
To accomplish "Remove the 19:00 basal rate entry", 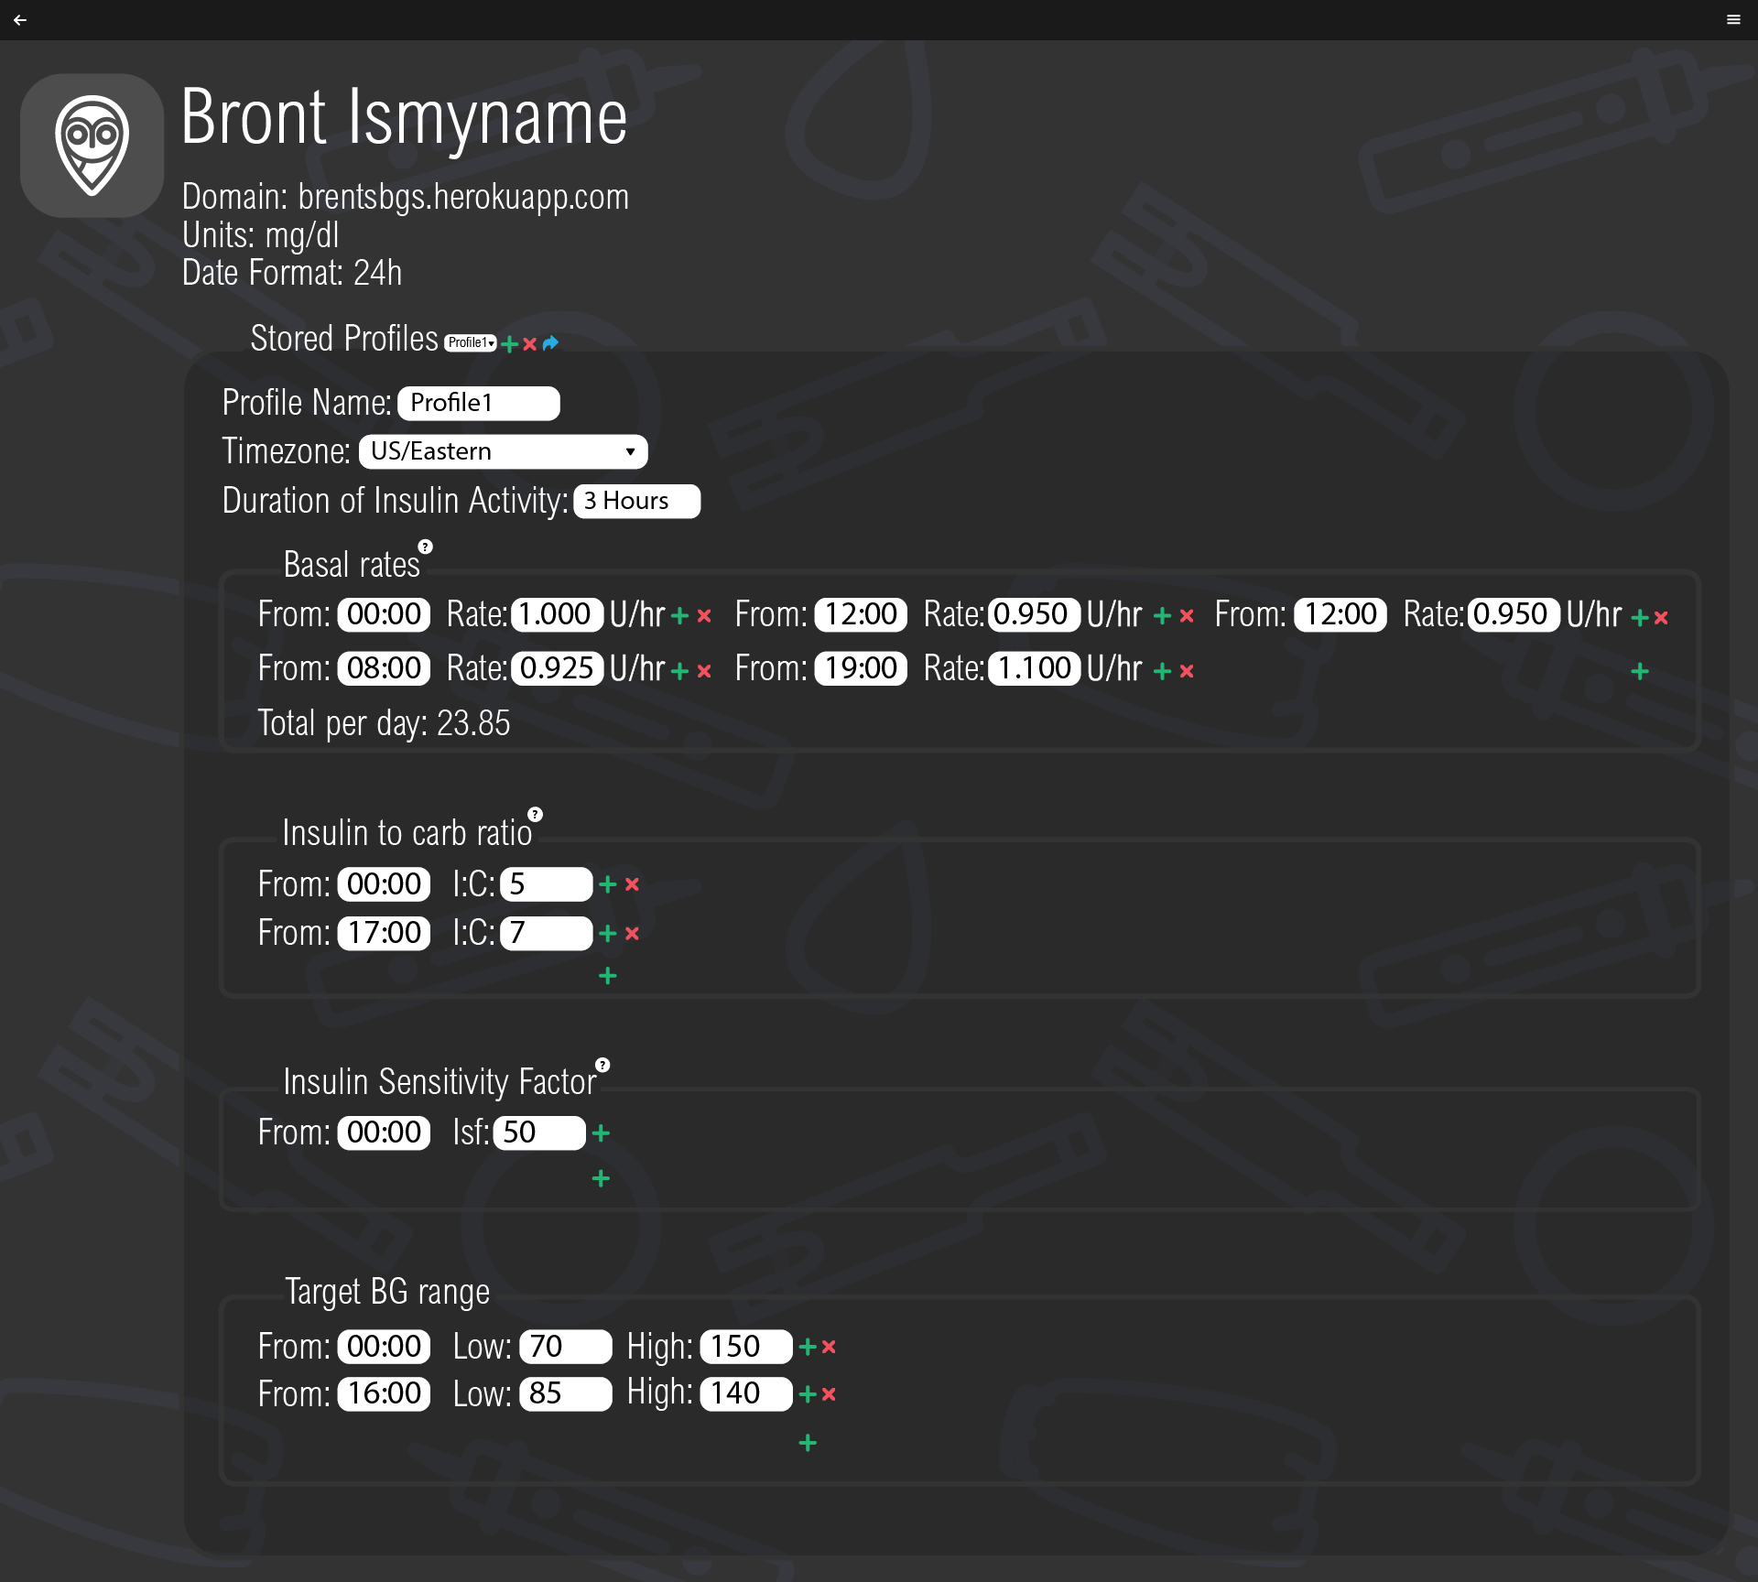I will pyautogui.click(x=1186, y=671).
